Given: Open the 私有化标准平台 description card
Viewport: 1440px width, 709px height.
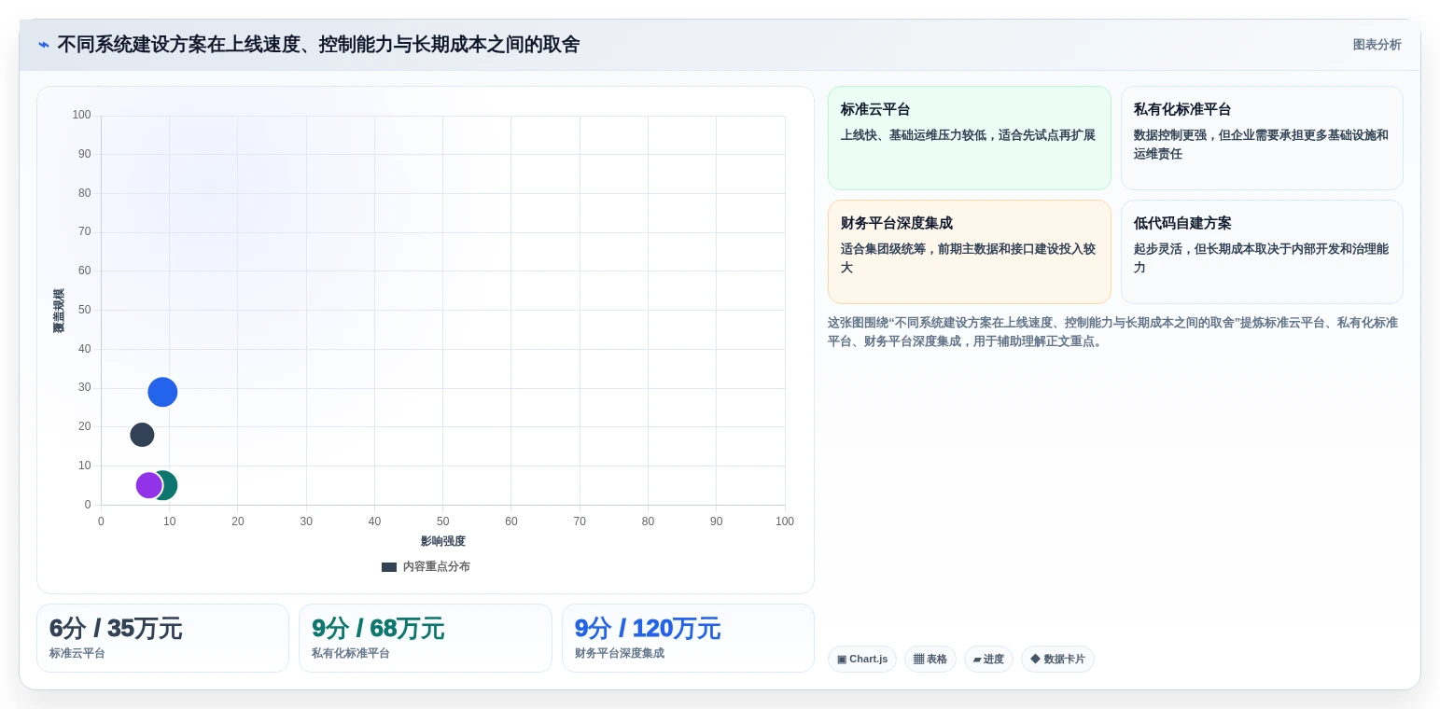Looking at the screenshot, I should tap(1262, 138).
